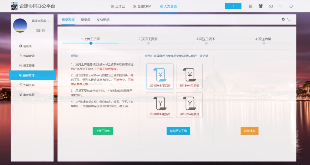The height and width of the screenshot is (165, 310).
Task: Click the 4.发送结果 step label
Action: pos(263,39)
